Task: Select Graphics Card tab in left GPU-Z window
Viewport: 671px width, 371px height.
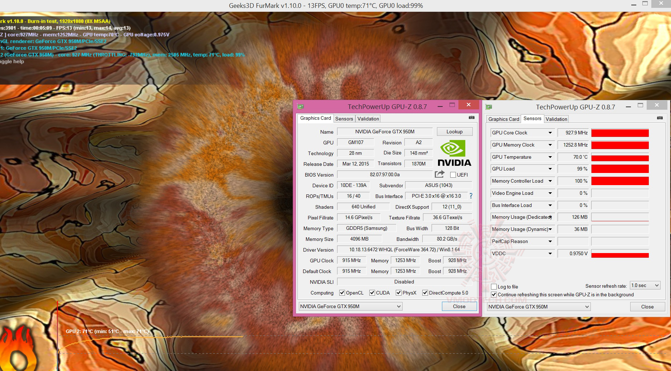Action: [316, 118]
